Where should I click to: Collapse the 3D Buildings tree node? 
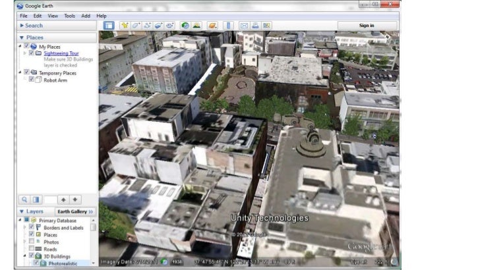[x=25, y=256]
